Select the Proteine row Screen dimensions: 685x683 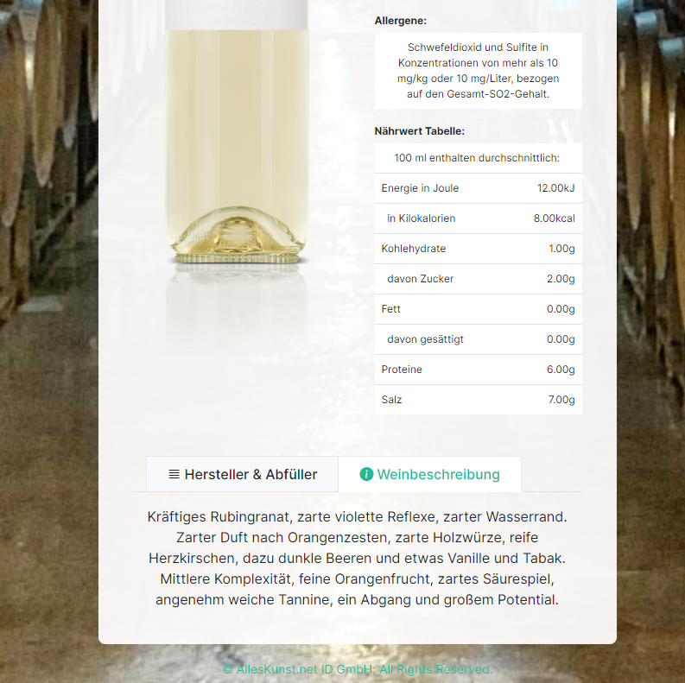coord(478,370)
